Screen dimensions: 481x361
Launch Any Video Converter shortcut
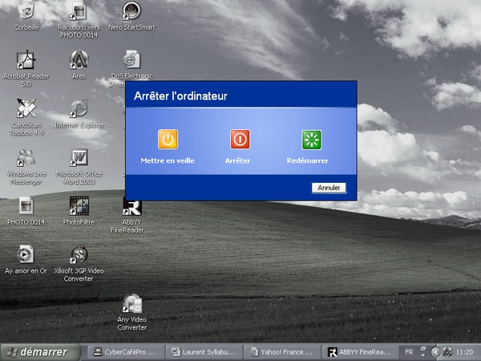coord(131,305)
